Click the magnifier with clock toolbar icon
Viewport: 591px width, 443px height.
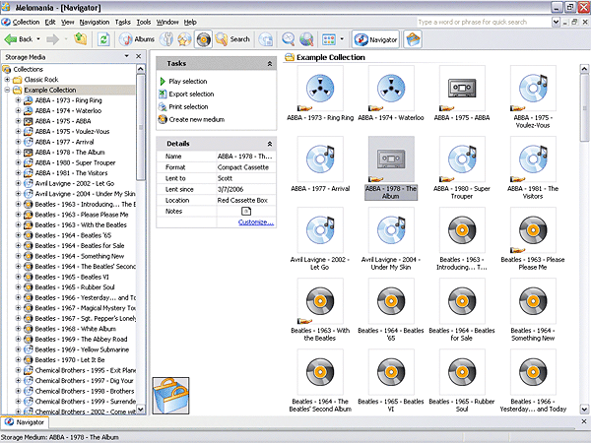click(289, 39)
